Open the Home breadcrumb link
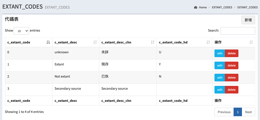Viewport: 260px width, 120px height. (x=203, y=7)
